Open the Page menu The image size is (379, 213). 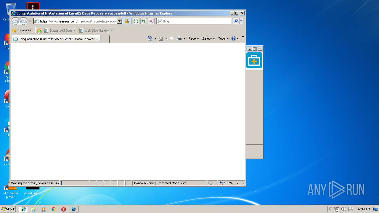coord(194,38)
